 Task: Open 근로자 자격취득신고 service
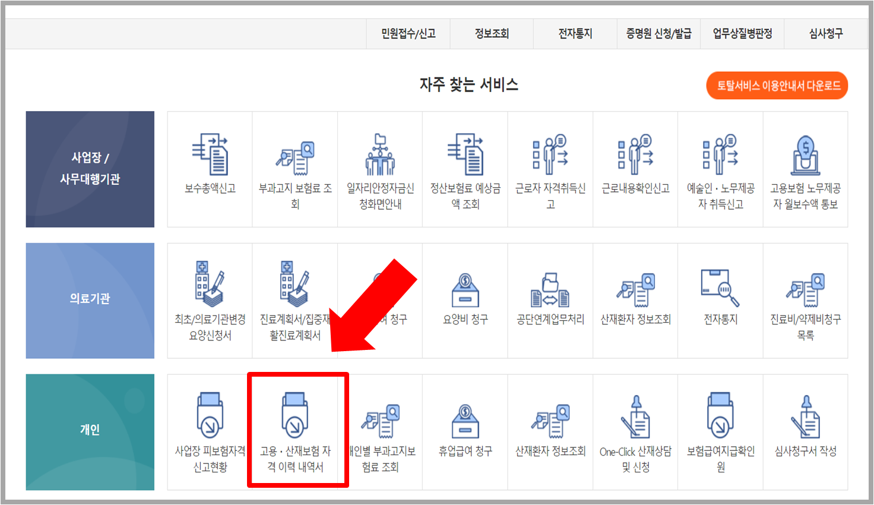(x=550, y=168)
